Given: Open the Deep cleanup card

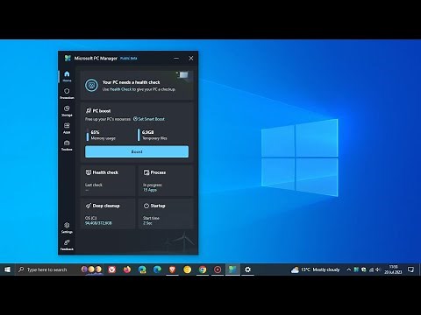Looking at the screenshot, I should tap(108, 213).
